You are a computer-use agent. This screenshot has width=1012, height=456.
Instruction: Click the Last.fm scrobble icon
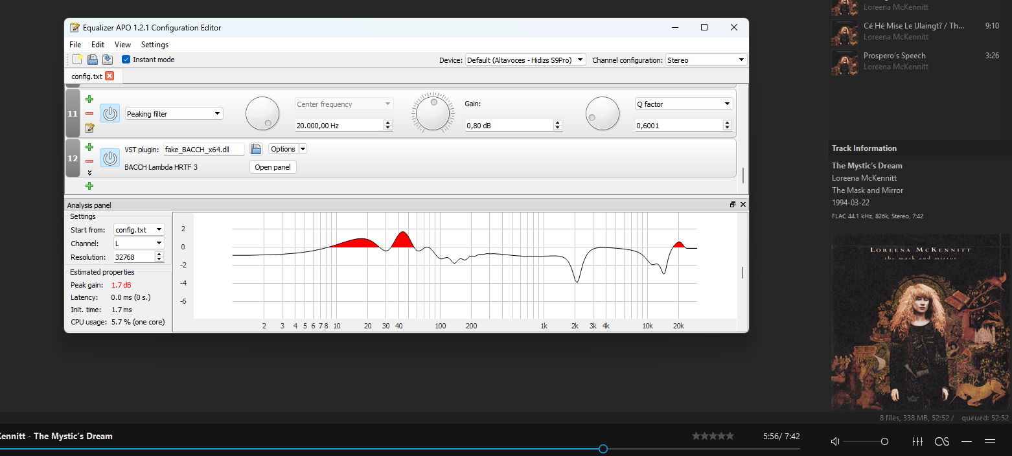click(x=942, y=441)
